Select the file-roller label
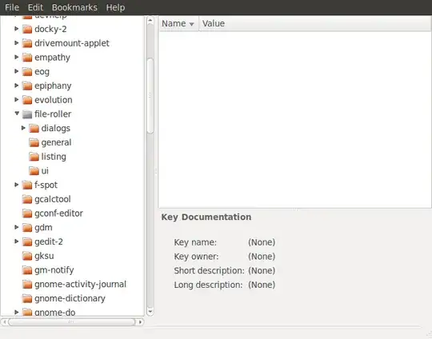The image size is (432, 339). 53,114
